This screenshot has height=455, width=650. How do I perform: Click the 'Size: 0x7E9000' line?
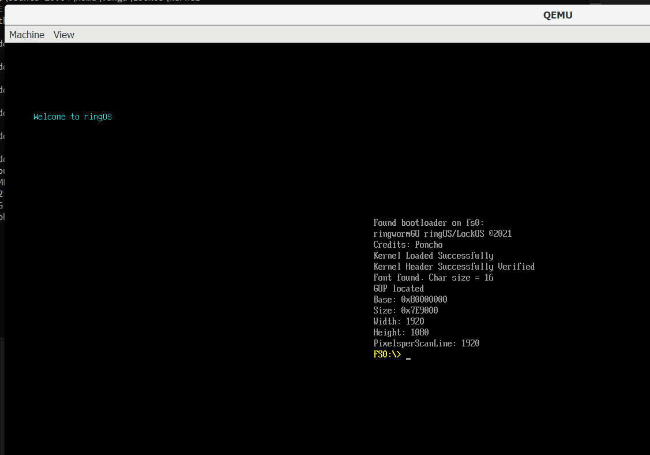405,311
